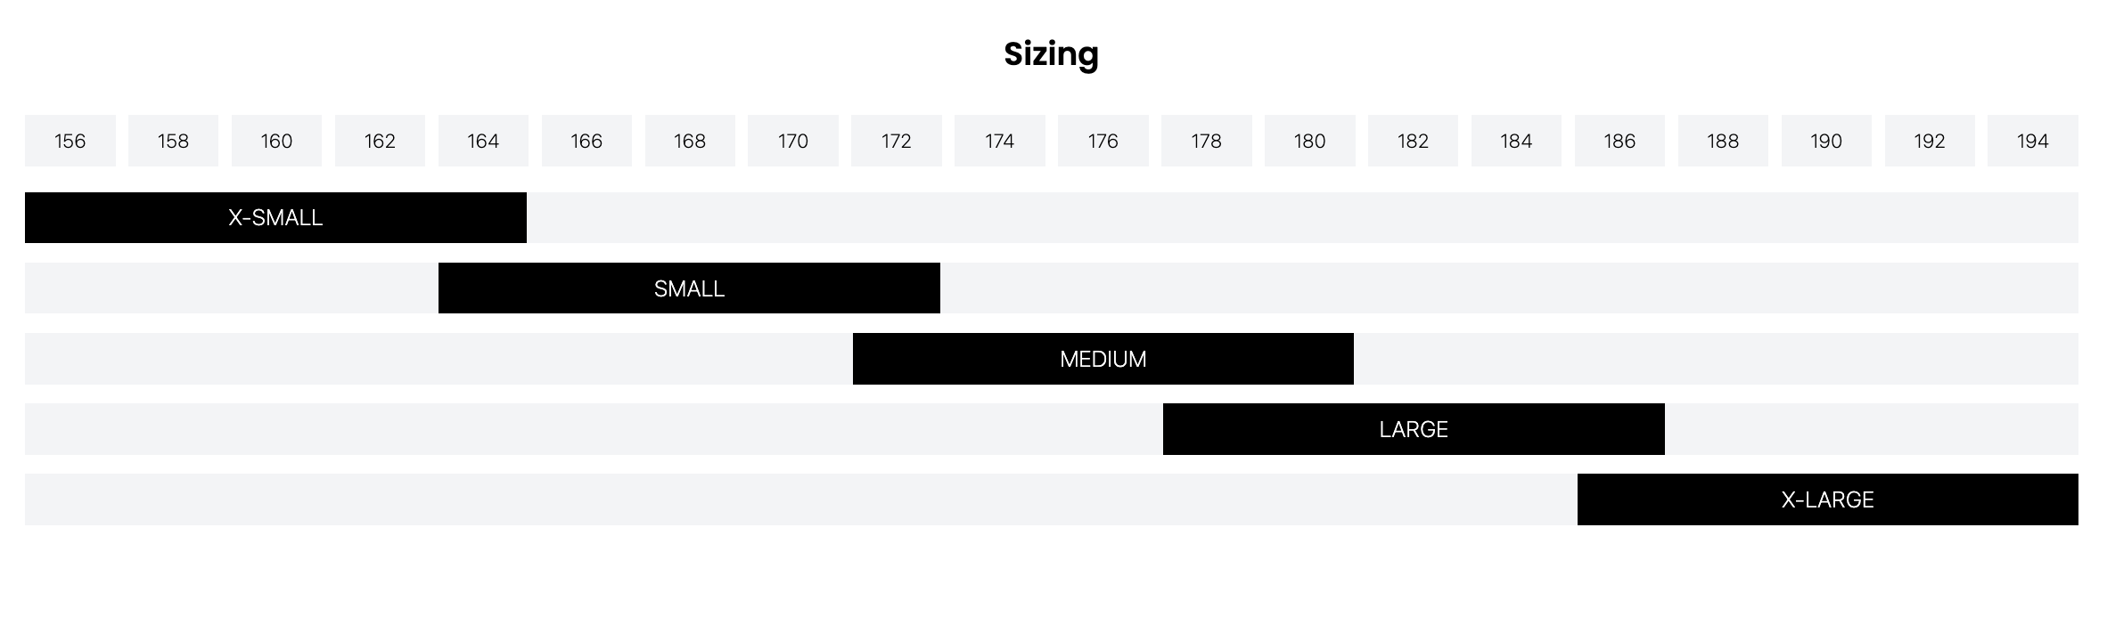Select the 170 height cell

[792, 141]
